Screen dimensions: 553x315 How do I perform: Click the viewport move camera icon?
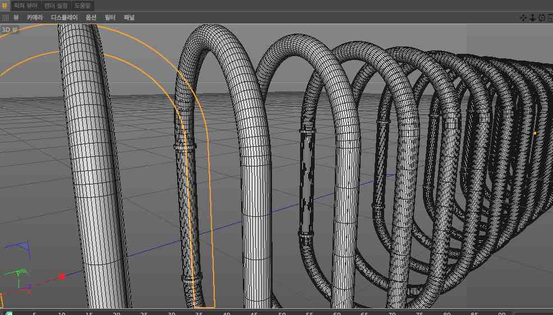pos(523,17)
